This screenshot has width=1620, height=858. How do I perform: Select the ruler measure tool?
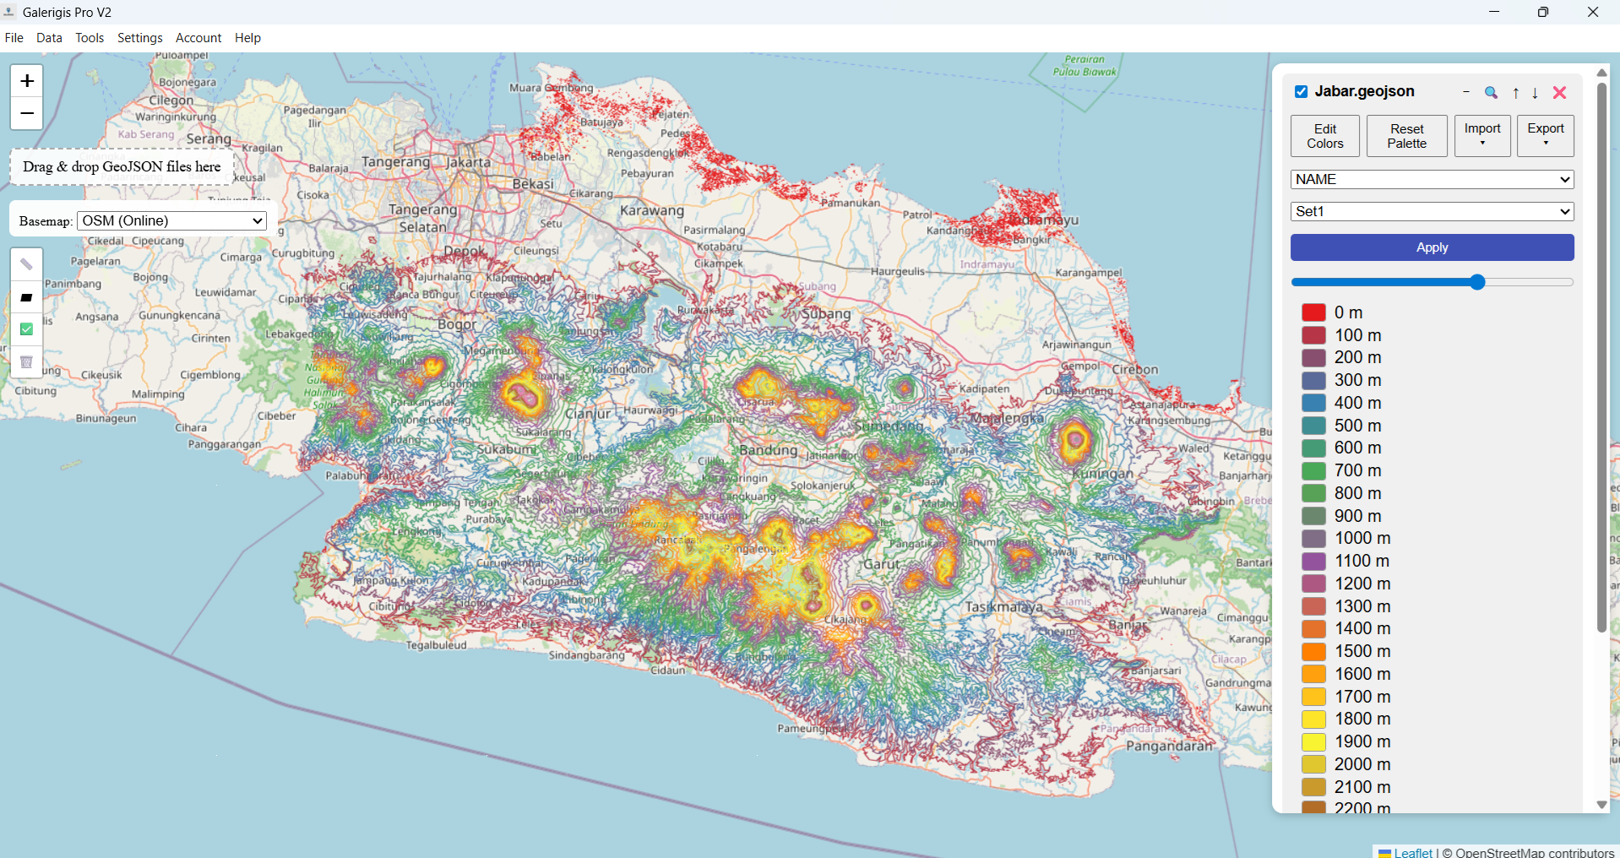coord(26,264)
